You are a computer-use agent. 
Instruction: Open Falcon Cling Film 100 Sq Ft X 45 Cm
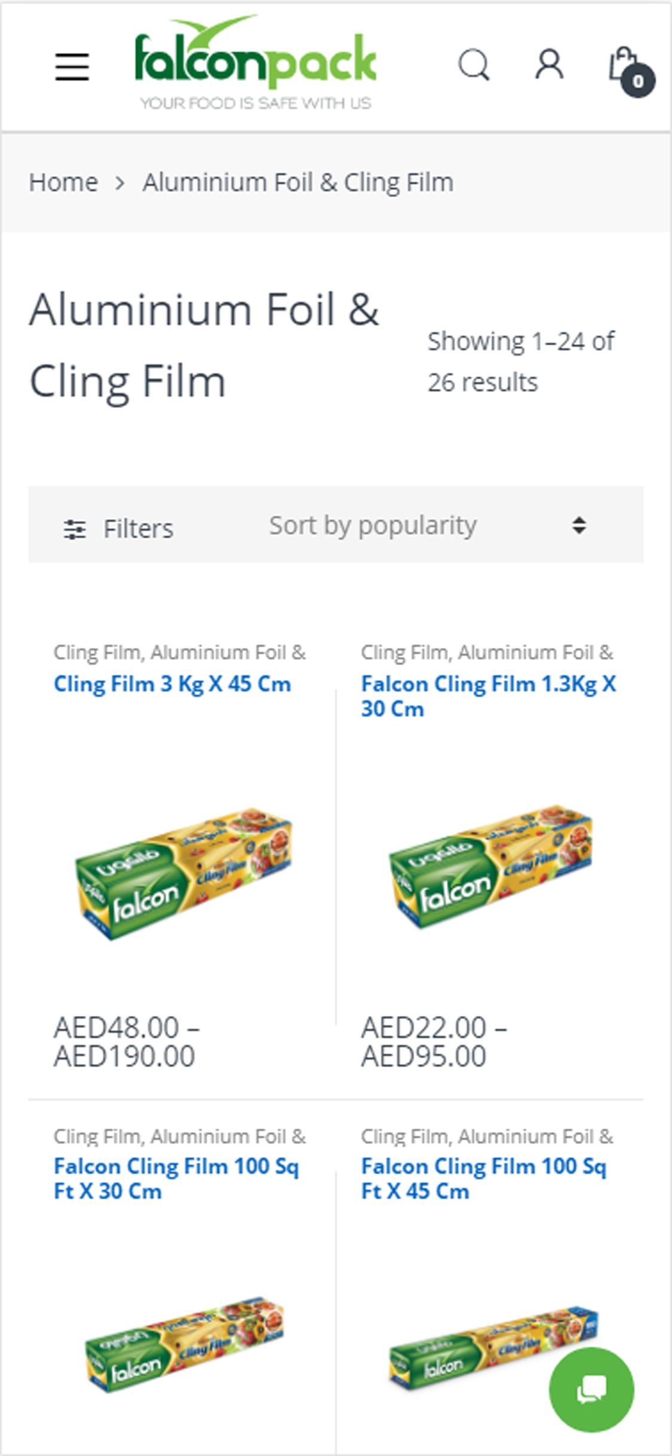(484, 1178)
